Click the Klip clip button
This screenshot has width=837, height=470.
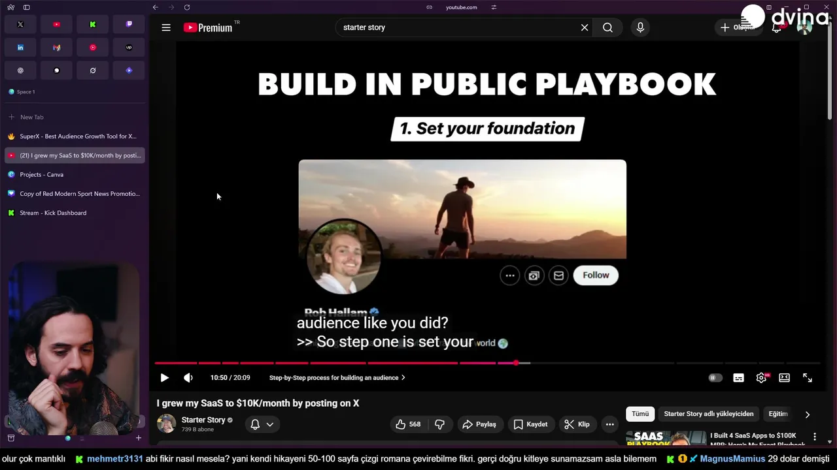point(577,424)
